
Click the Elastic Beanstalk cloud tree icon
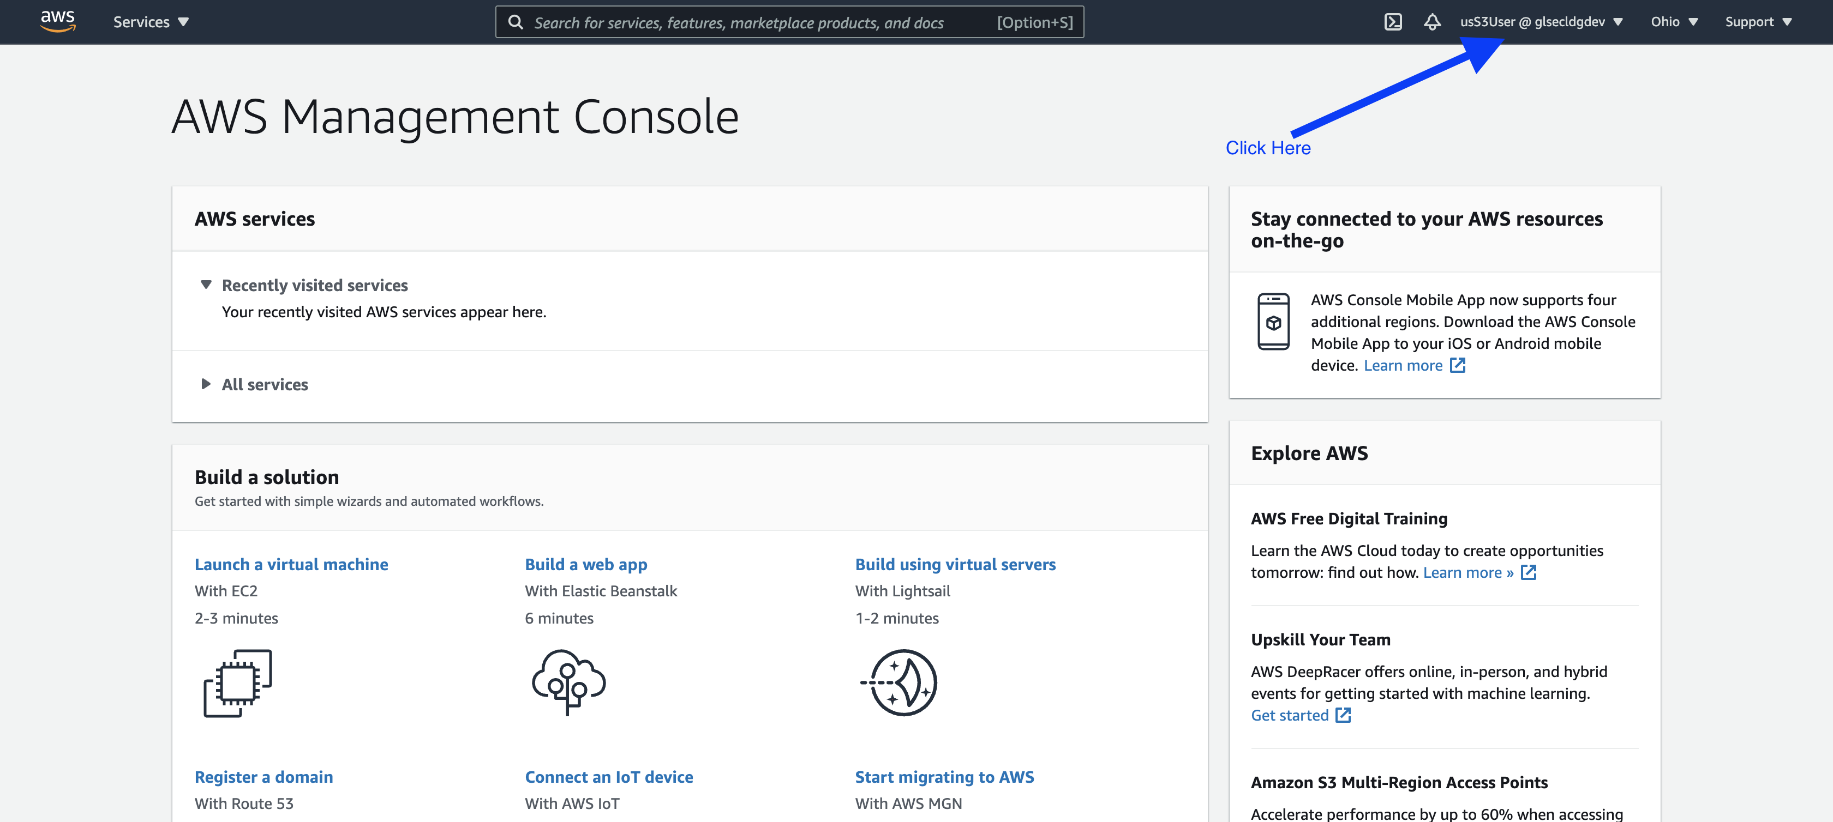(568, 682)
